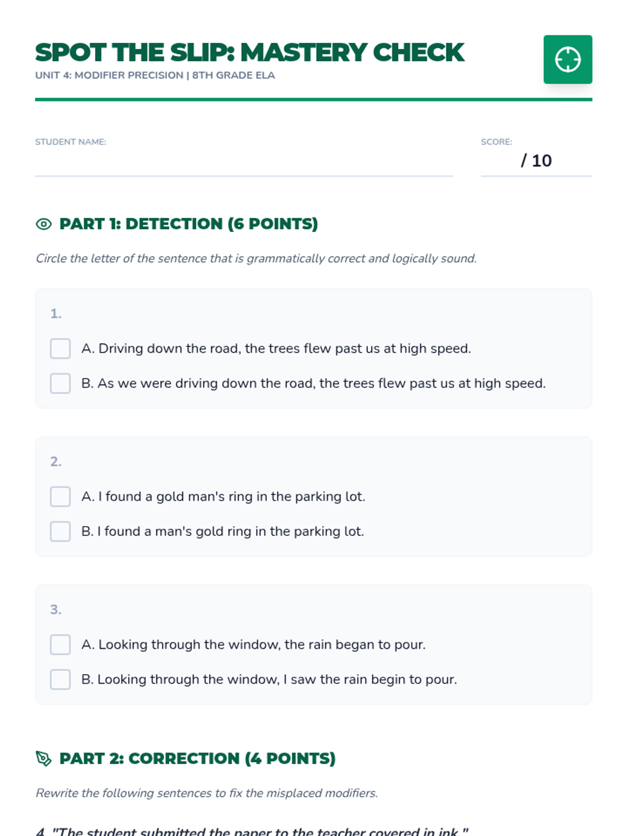Image resolution: width=627 pixels, height=836 pixels.
Task: Click the Student Name input line
Action: click(x=243, y=164)
